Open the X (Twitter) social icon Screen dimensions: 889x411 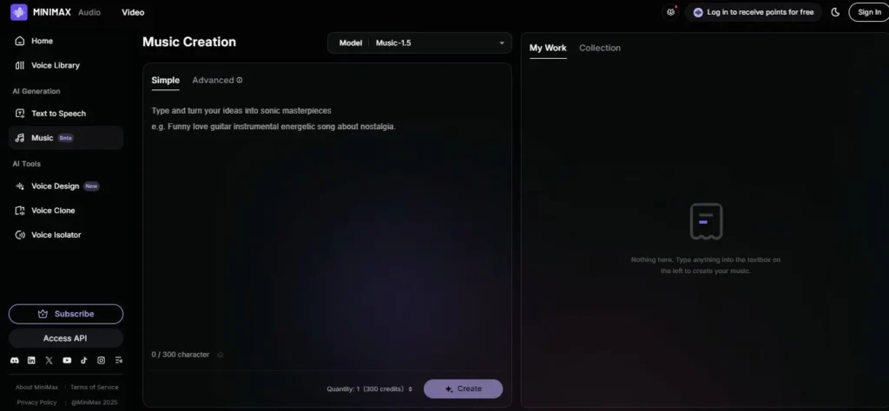click(49, 360)
